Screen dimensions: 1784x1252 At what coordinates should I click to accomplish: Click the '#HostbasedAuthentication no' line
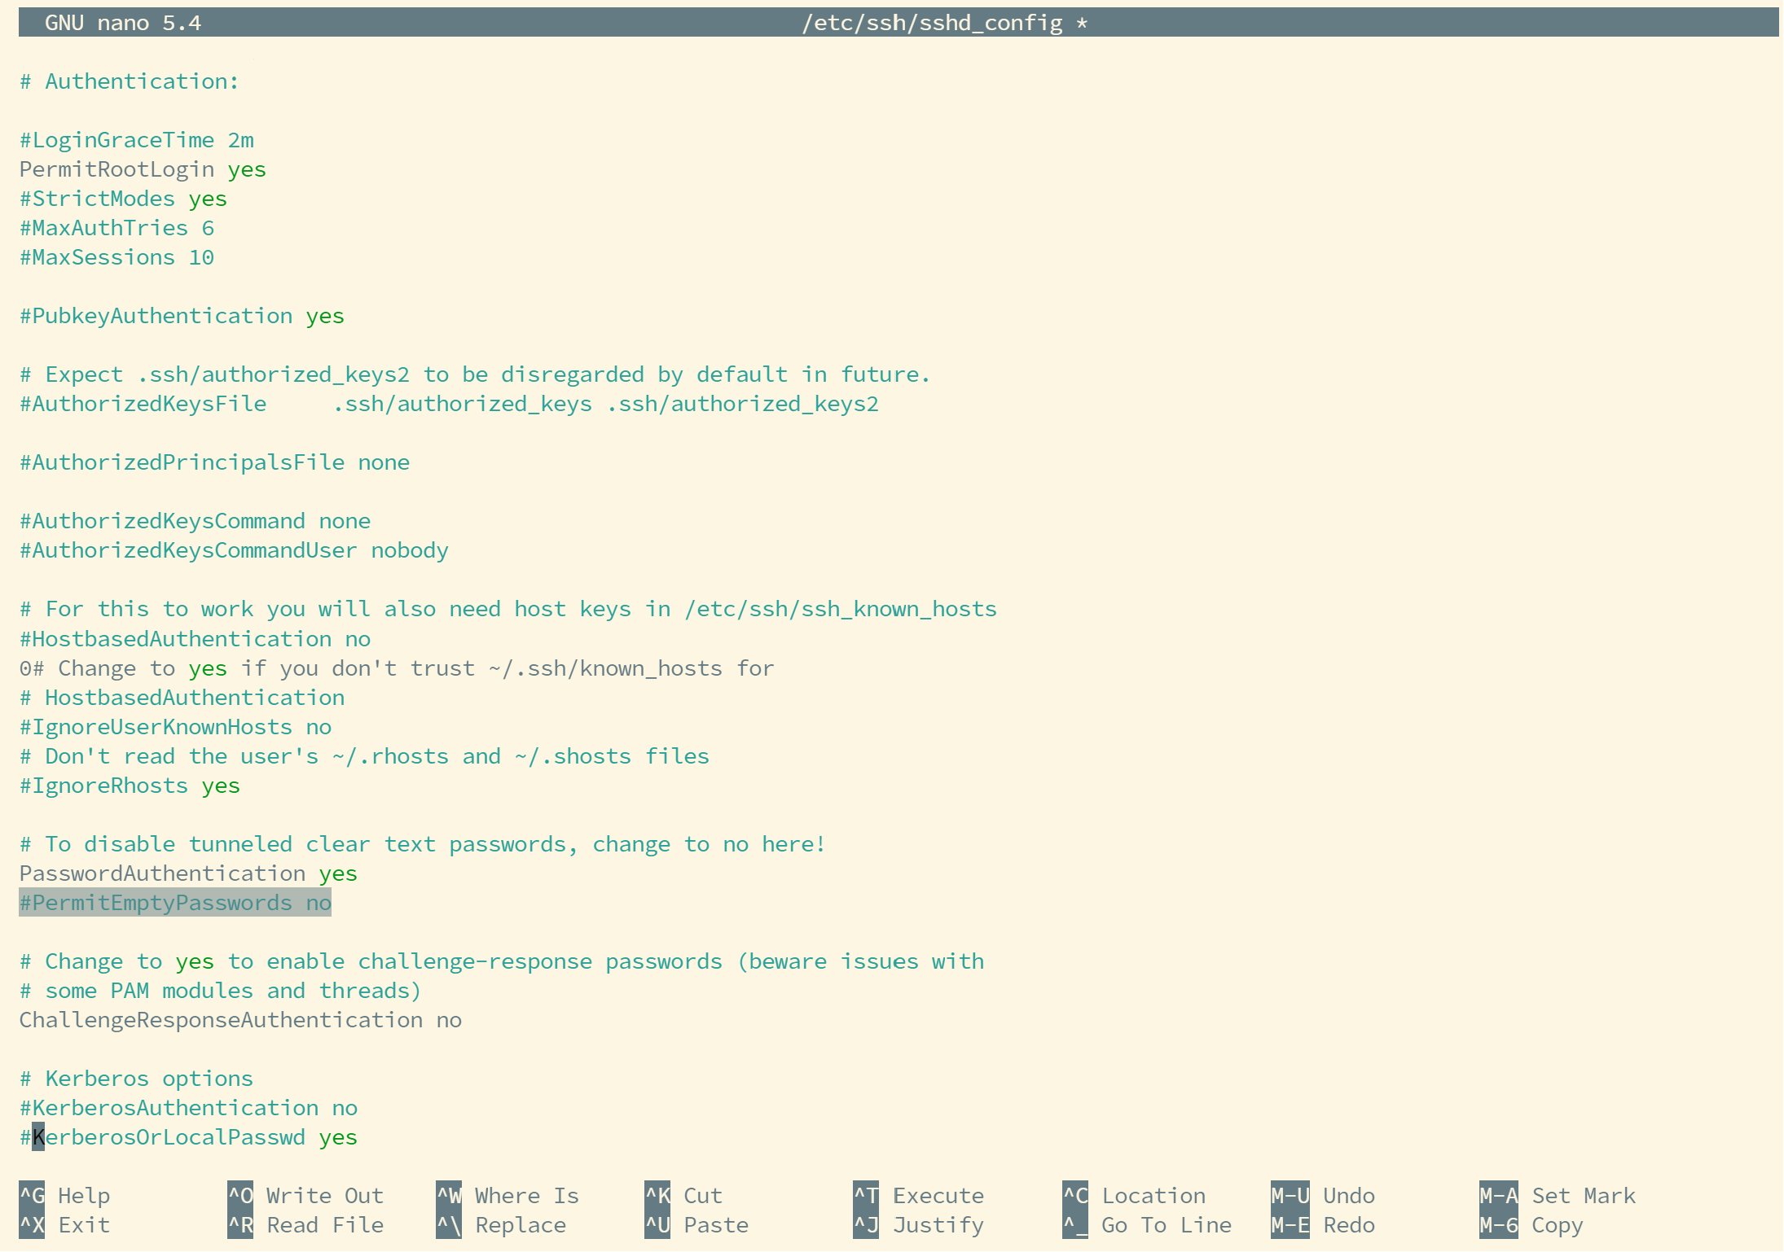tap(196, 639)
